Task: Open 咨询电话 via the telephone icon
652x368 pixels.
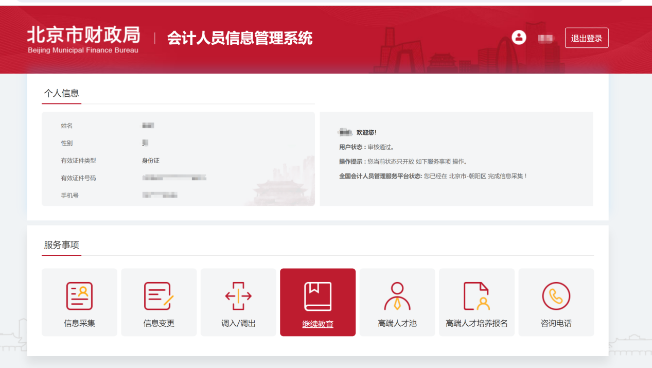Action: click(556, 295)
